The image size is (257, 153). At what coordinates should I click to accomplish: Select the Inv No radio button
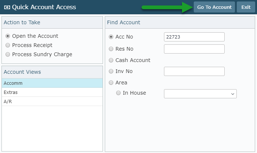pos(111,71)
